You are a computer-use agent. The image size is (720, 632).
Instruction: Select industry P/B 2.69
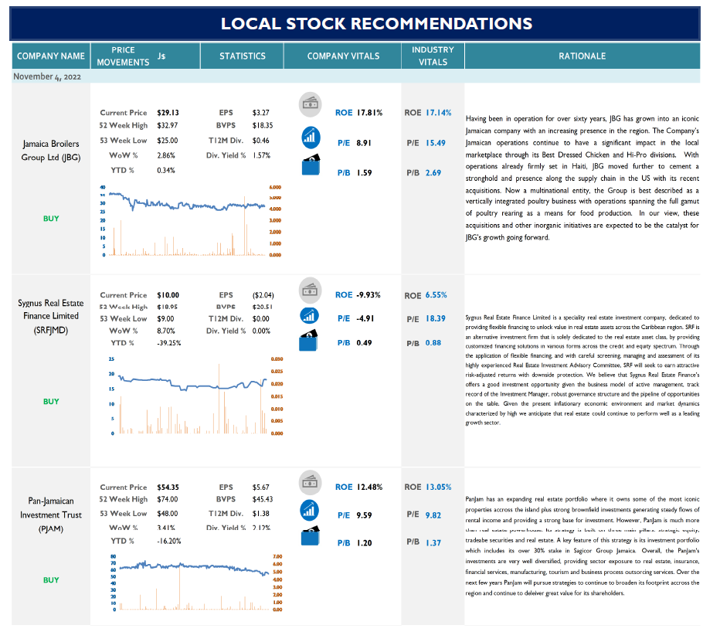[x=433, y=173]
